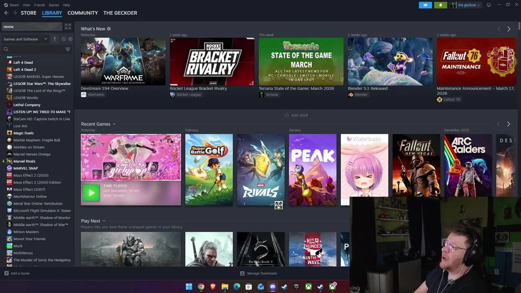Open Super Battle Golf cover
This screenshot has width=521, height=293.
point(209,170)
